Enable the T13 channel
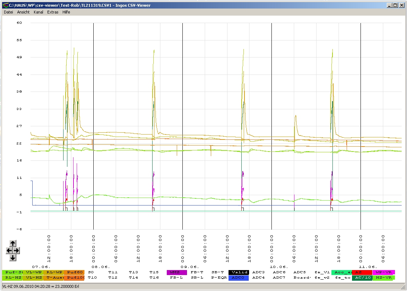 tap(133, 272)
